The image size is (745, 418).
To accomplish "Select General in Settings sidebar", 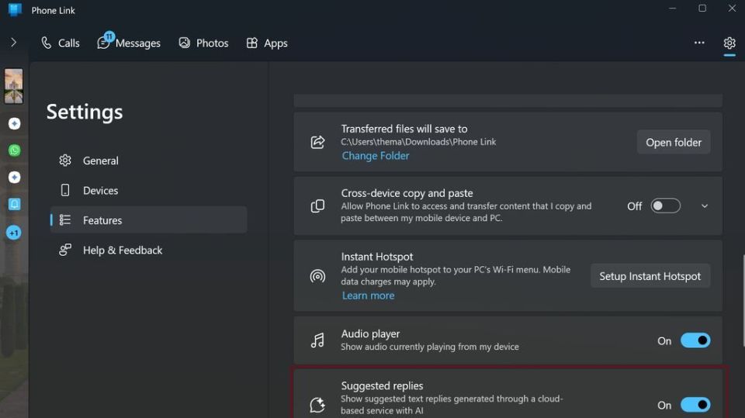I will [100, 161].
